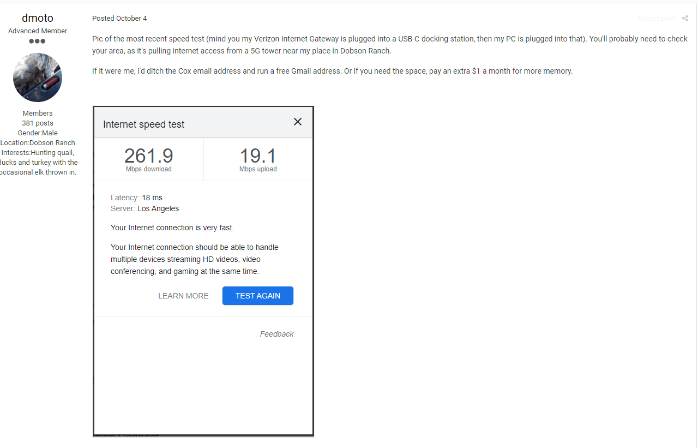Click the share post icon

click(x=685, y=19)
